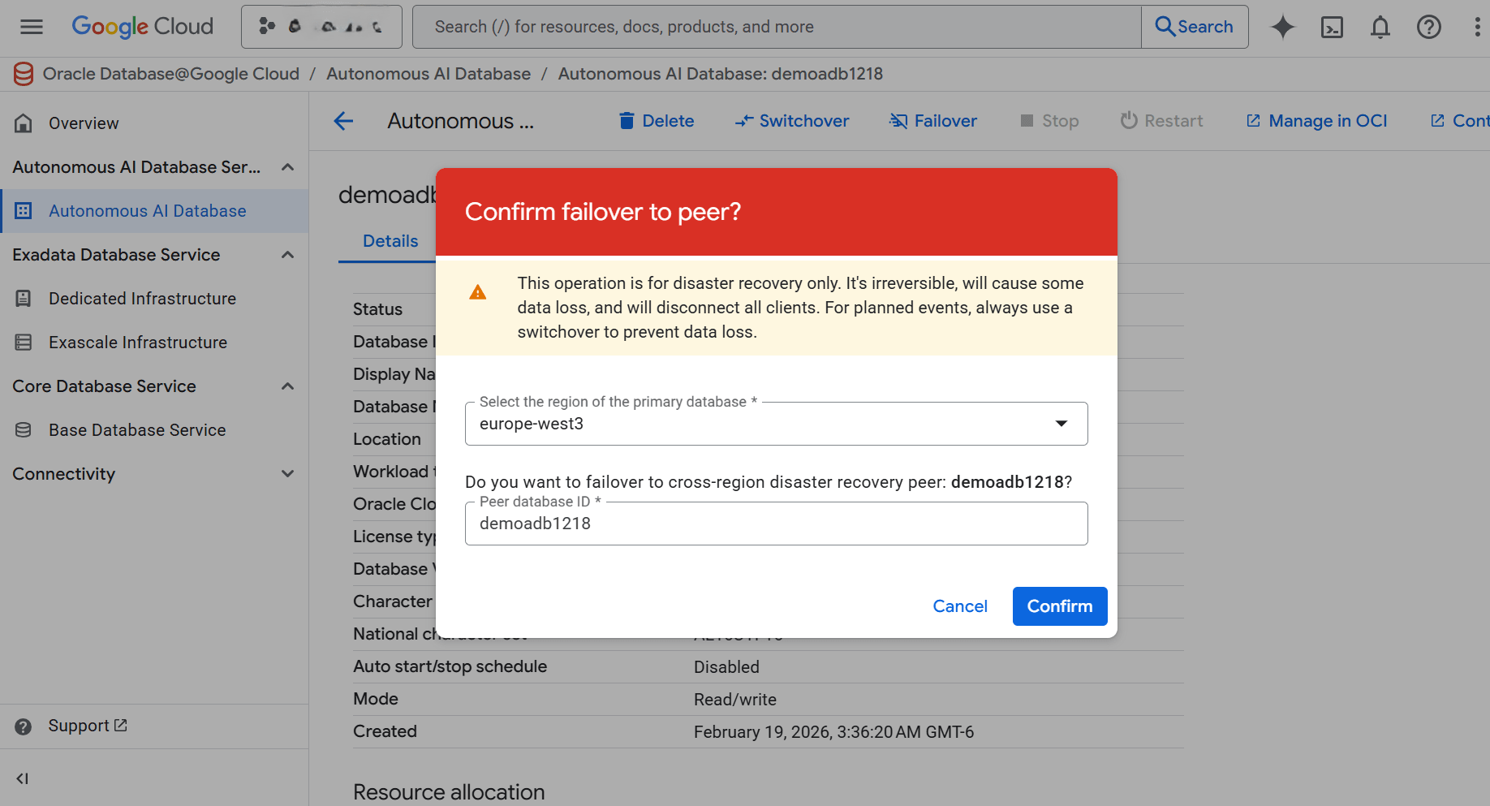Image resolution: width=1490 pixels, height=806 pixels.
Task: Open the notifications bell
Action: (1380, 27)
